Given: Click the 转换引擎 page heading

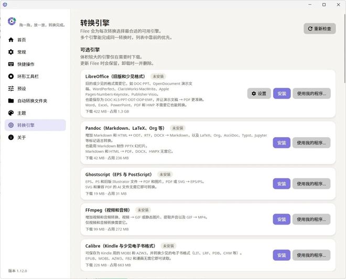Looking at the screenshot, I should (95, 23).
